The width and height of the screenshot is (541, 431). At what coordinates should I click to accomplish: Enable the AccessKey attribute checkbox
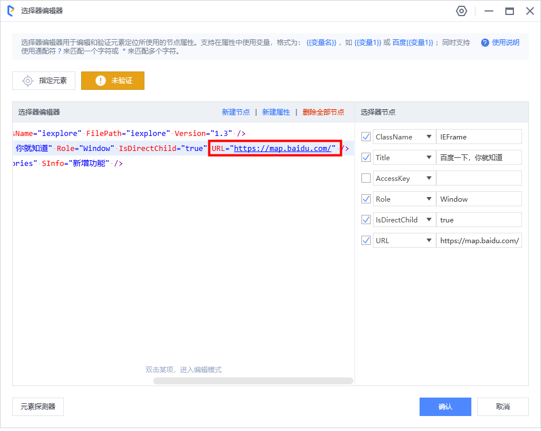[365, 178]
